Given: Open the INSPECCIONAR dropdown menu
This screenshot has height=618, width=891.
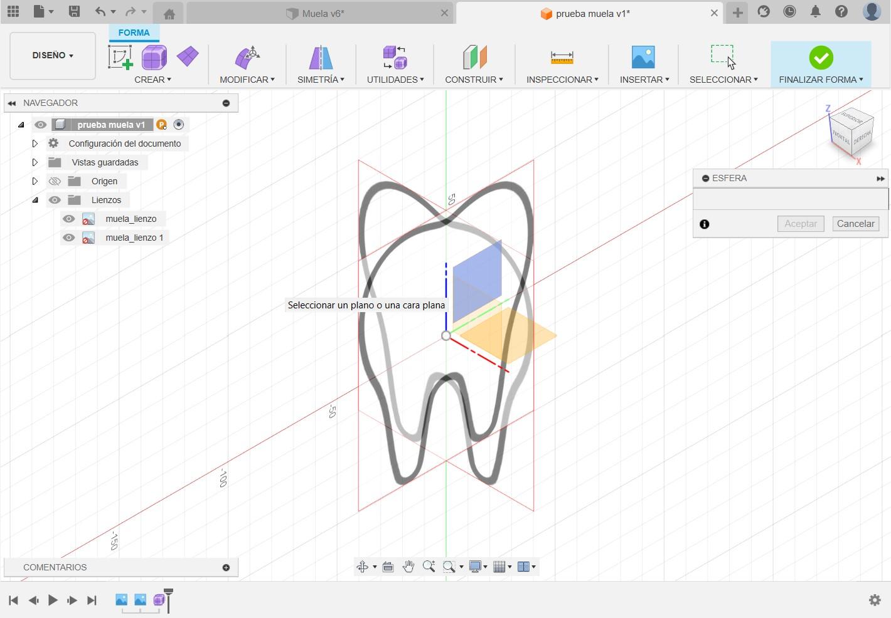Looking at the screenshot, I should click(x=562, y=80).
